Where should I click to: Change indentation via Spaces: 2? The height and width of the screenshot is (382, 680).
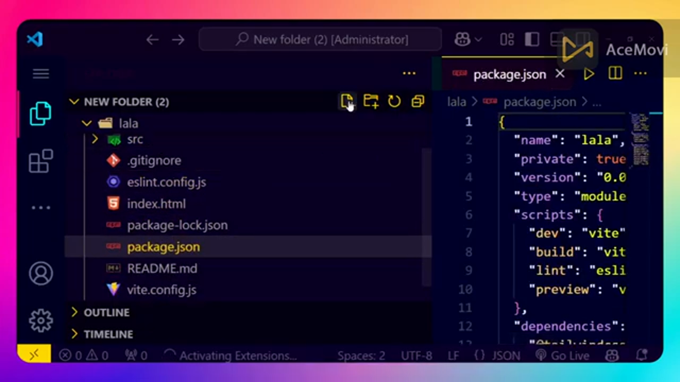[361, 355]
